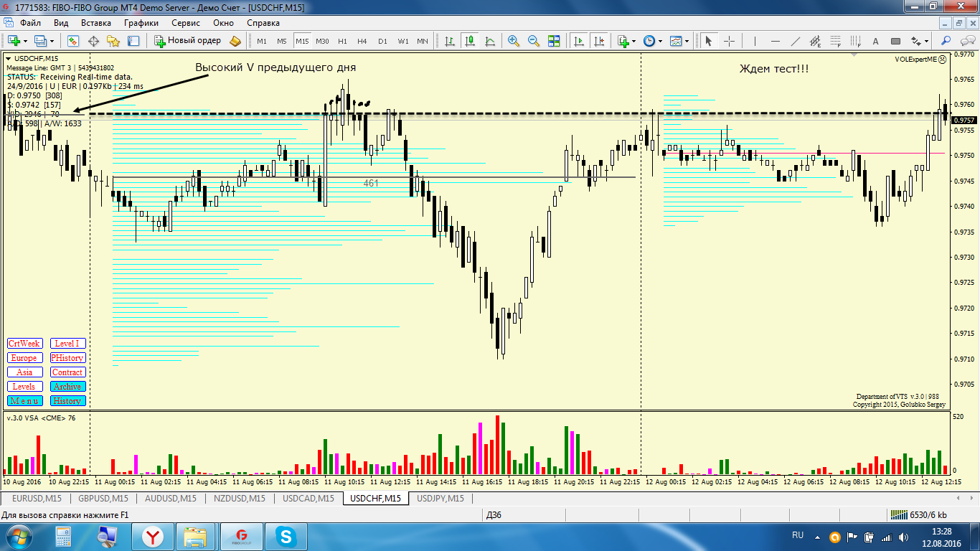Toggle Auto Scroll on the chart
Screen dimensions: 980x551
click(x=579, y=41)
